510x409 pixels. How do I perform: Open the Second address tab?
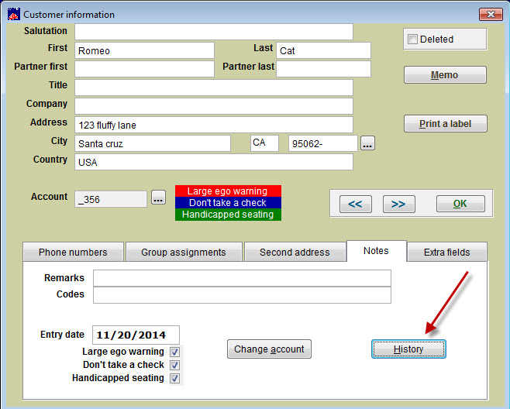pos(295,252)
